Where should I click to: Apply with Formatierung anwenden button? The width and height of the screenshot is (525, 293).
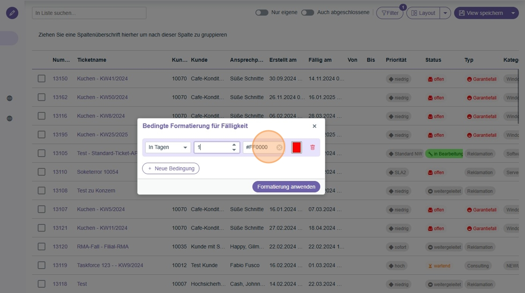tap(286, 187)
